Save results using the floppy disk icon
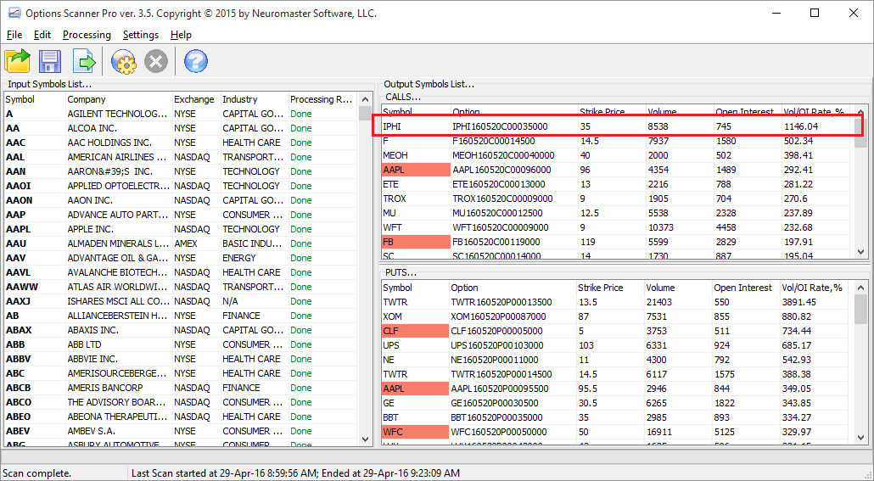874x481 pixels. pyautogui.click(x=50, y=61)
